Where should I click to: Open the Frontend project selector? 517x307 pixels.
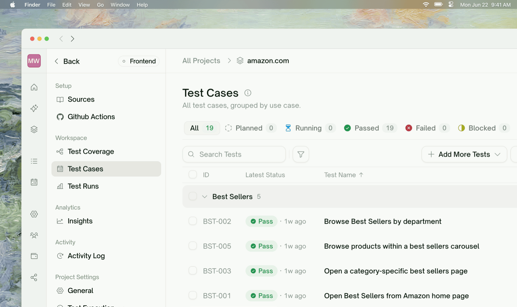tap(139, 61)
